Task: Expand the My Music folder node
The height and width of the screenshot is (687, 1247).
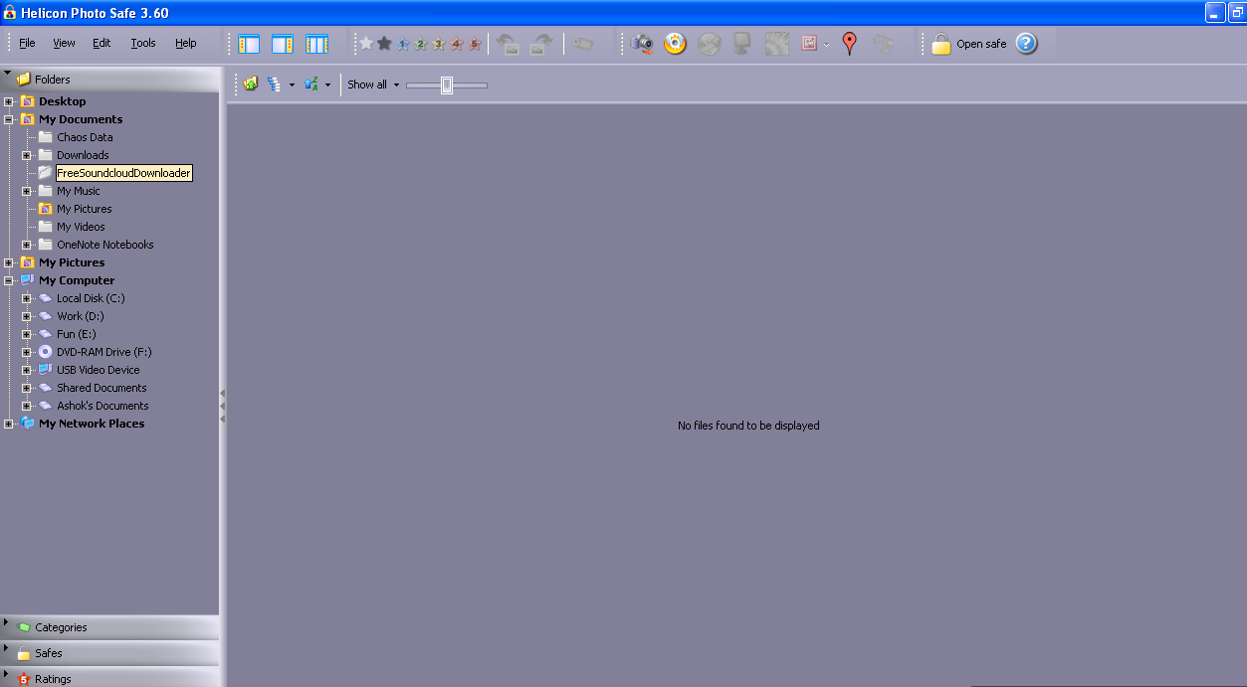Action: 27,191
